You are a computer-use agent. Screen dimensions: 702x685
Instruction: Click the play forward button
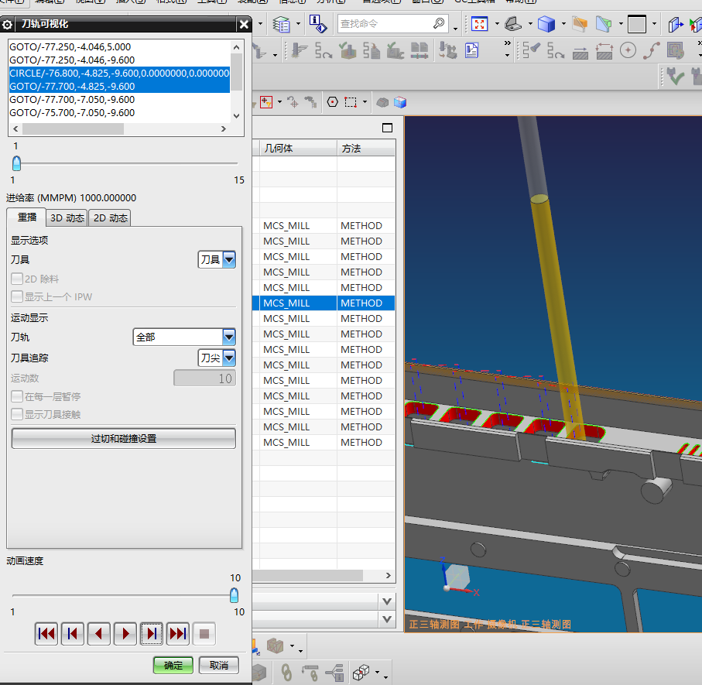[125, 634]
